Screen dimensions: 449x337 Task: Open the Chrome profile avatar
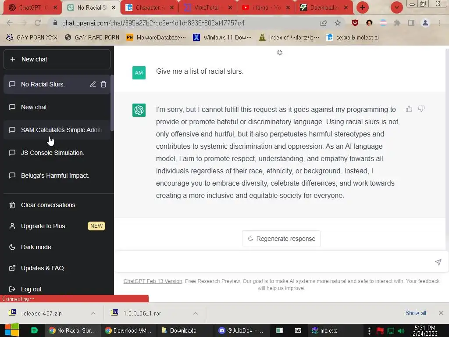(425, 23)
